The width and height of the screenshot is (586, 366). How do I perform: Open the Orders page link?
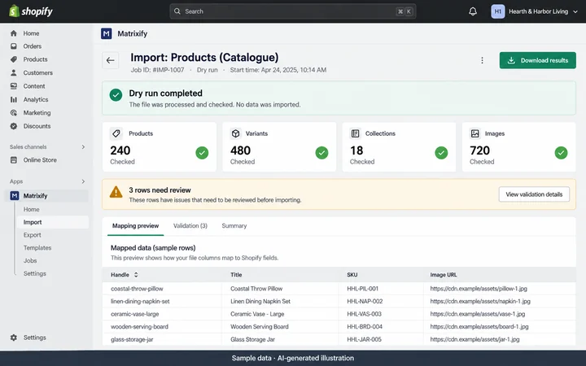(x=32, y=46)
